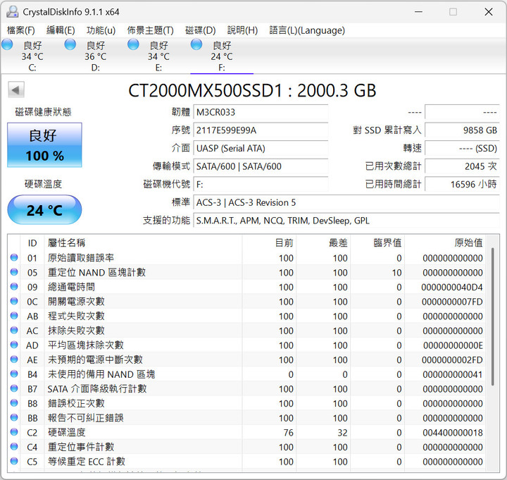
Task: Click status orb for C4 重定位事件計數
Action: (14, 446)
